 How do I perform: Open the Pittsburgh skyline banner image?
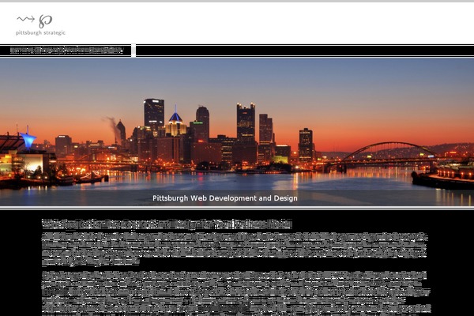coord(237,132)
